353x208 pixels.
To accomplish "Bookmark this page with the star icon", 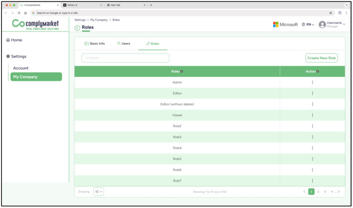I will (331, 13).
